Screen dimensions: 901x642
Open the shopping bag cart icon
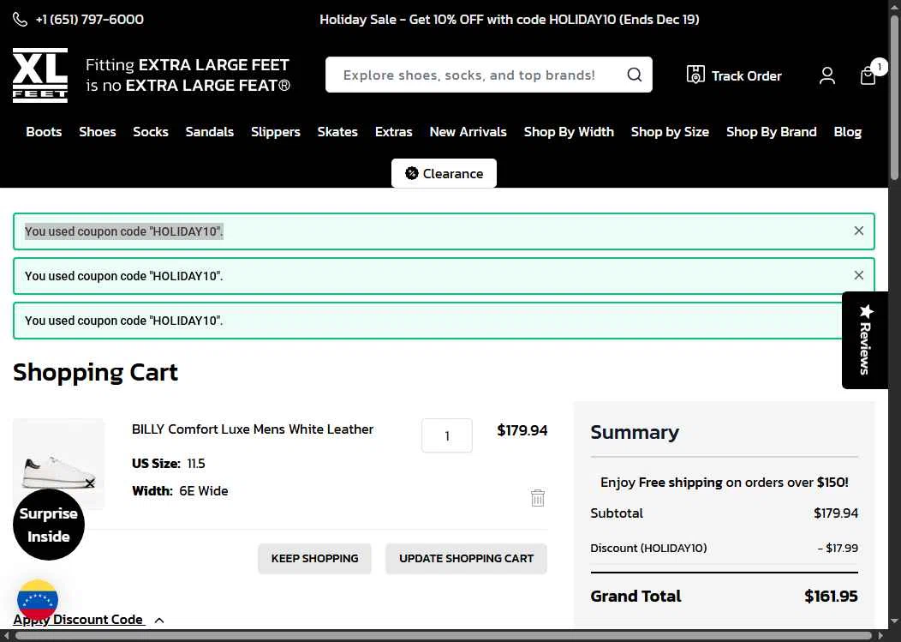pyautogui.click(x=868, y=75)
